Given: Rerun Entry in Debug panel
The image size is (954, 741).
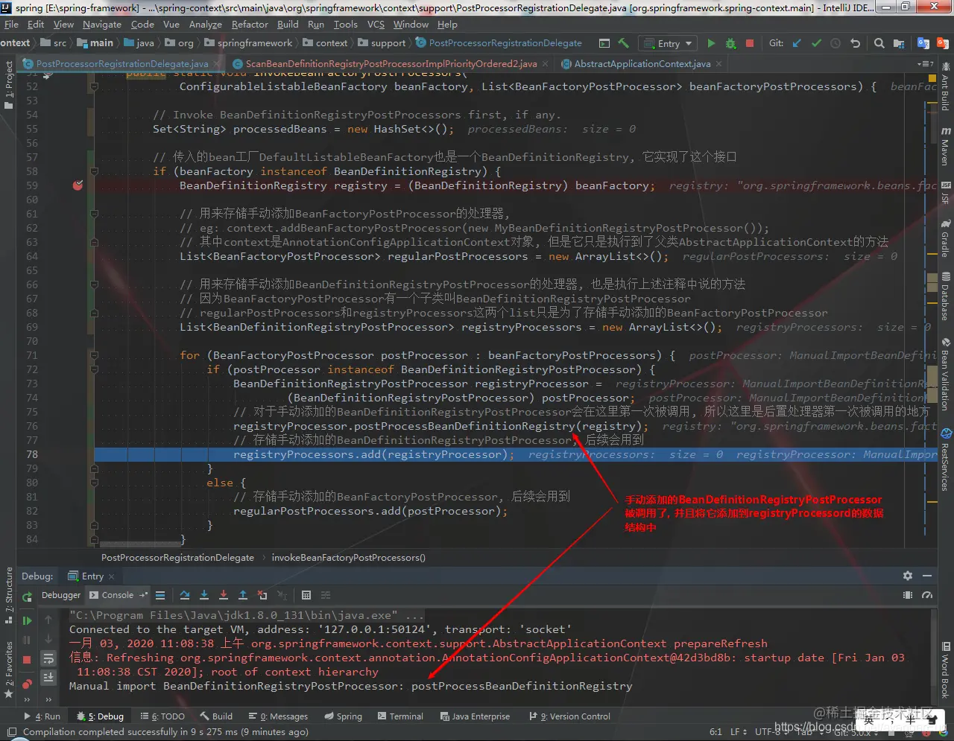Looking at the screenshot, I should (27, 597).
